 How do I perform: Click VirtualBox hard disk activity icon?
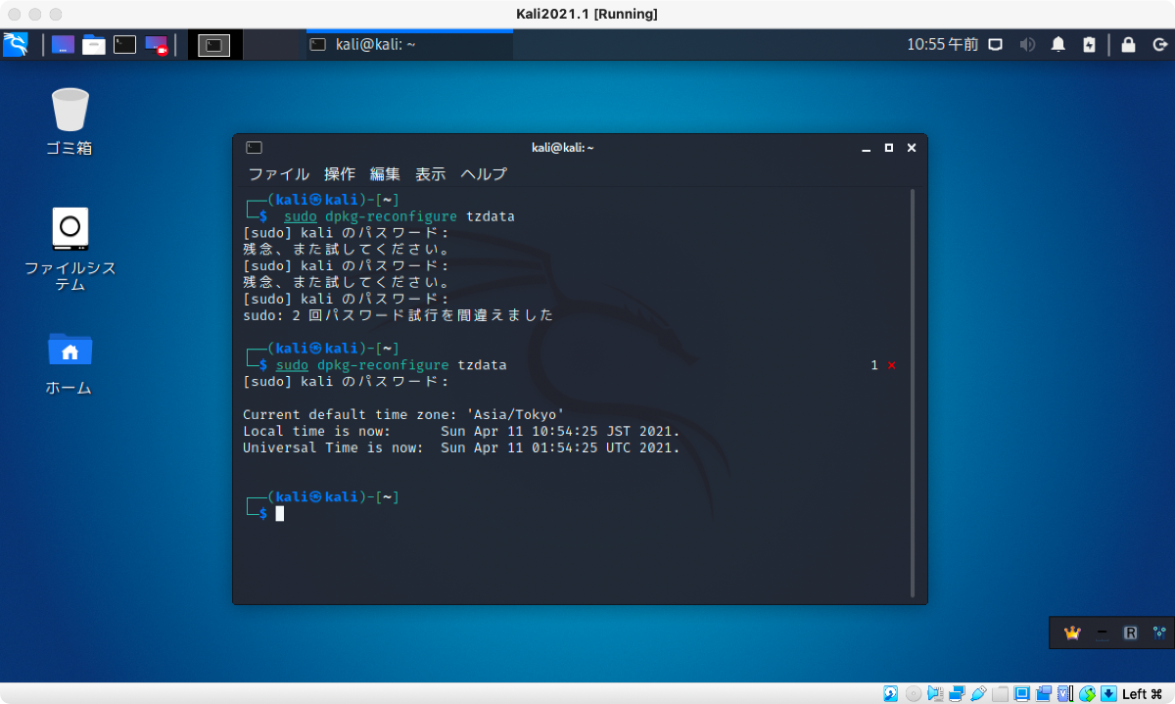pyautogui.click(x=890, y=693)
